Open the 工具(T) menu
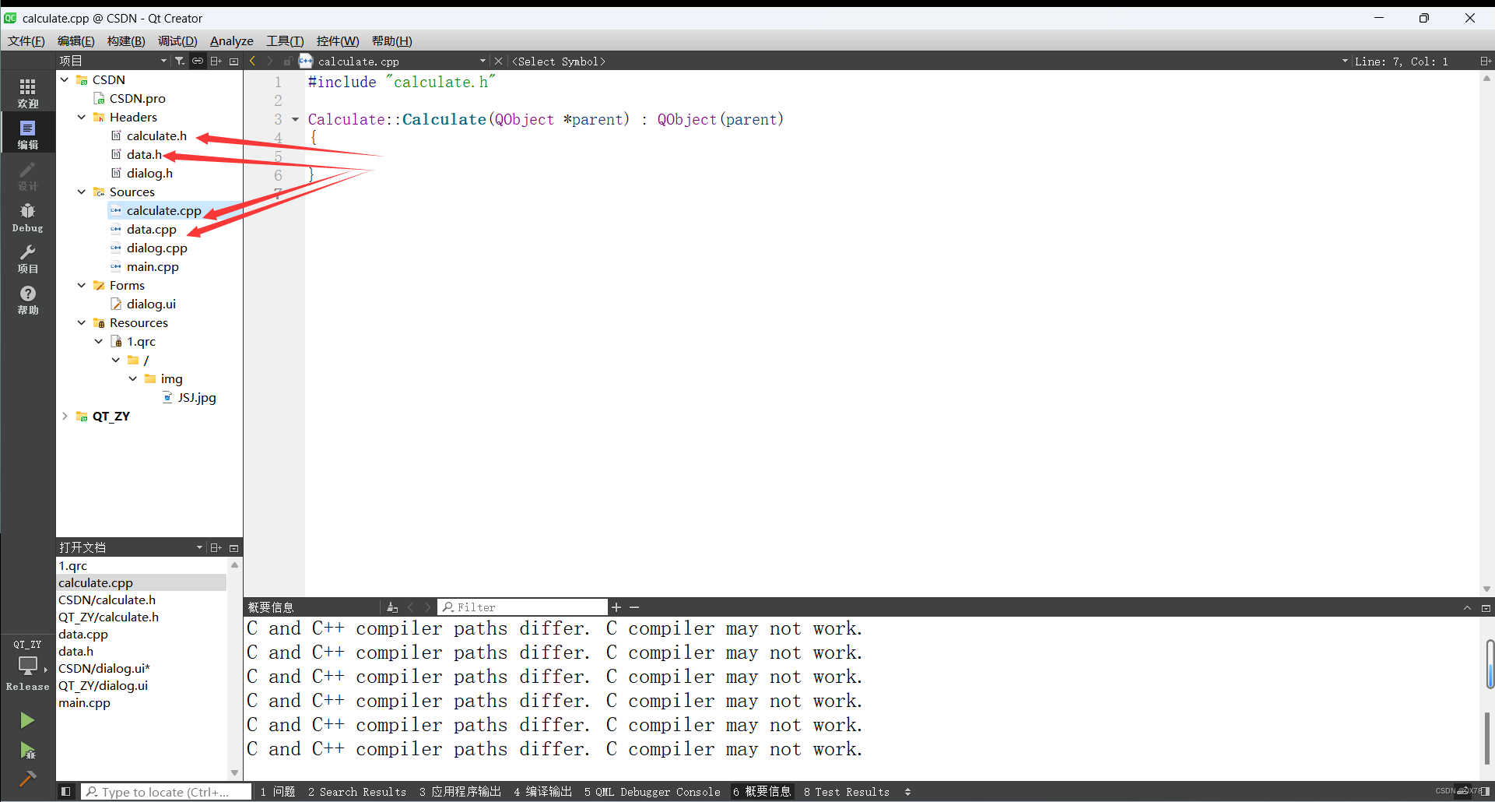 point(285,40)
